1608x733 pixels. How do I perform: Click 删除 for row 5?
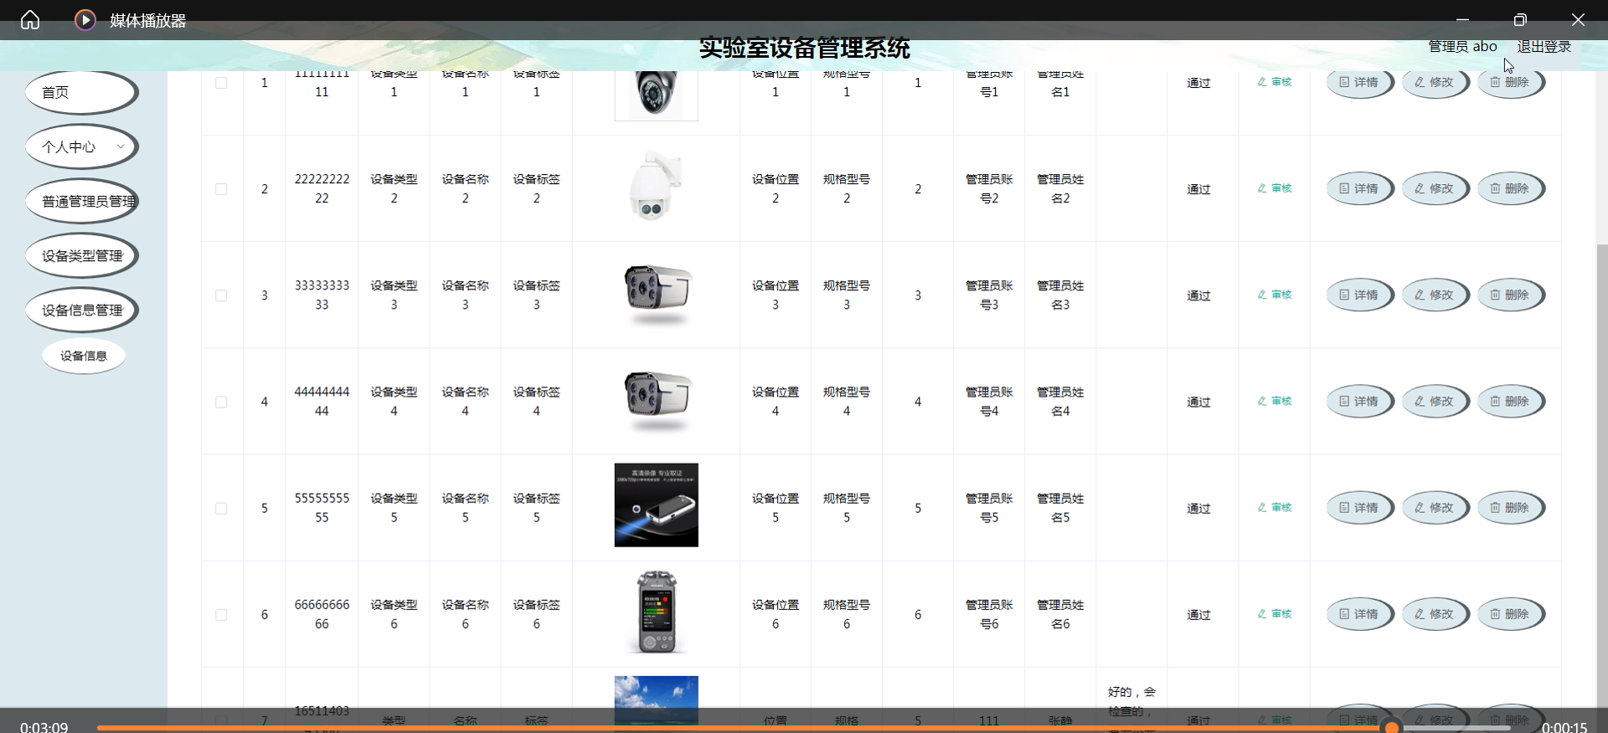point(1511,507)
